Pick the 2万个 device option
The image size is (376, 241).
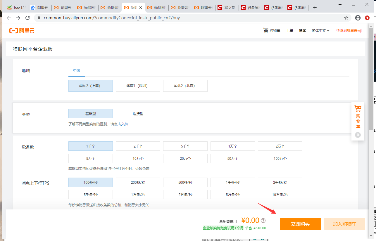(x=280, y=146)
